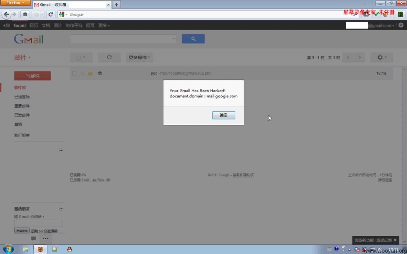Collapse the 邀请朋友 section with its minus icon

61,209
